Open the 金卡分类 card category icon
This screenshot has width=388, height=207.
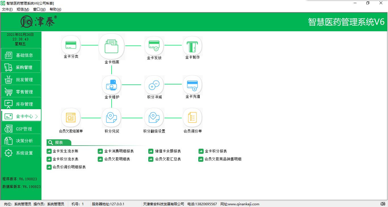coord(71,45)
